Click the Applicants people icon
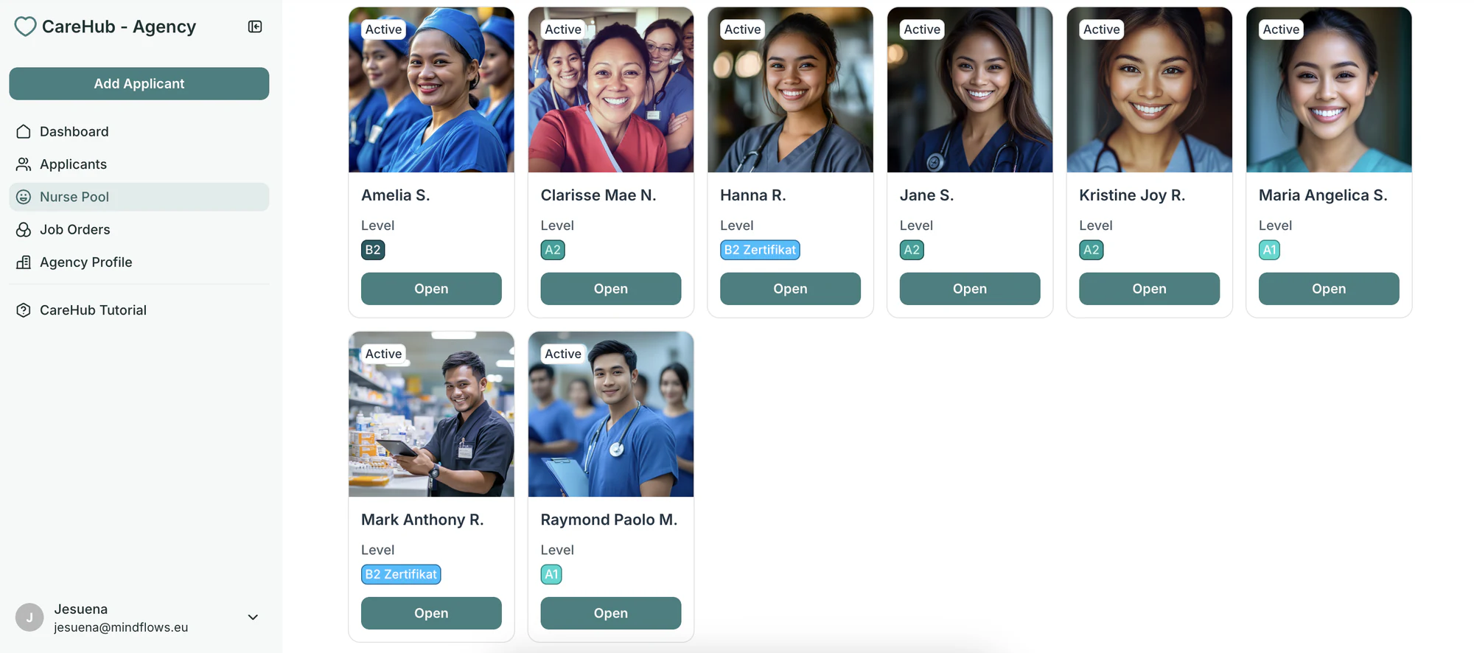The width and height of the screenshot is (1474, 653). click(x=24, y=164)
